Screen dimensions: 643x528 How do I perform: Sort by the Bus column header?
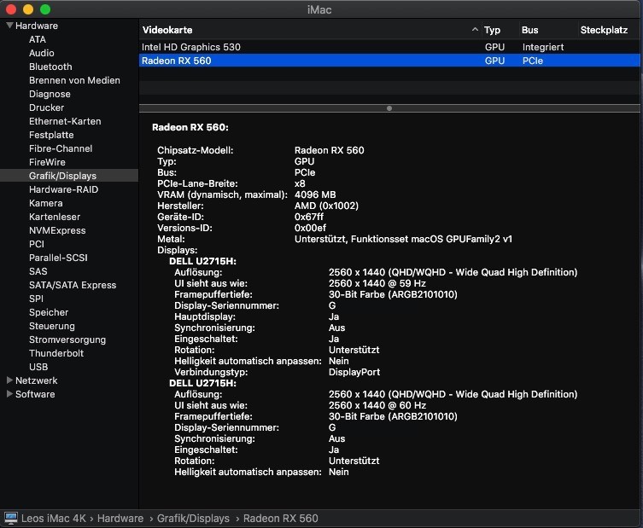pos(530,30)
